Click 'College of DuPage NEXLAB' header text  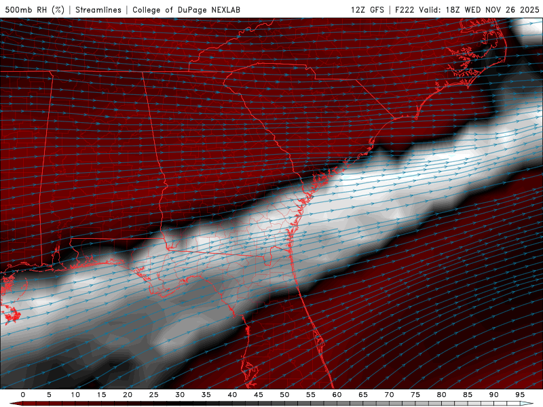pyautogui.click(x=186, y=9)
